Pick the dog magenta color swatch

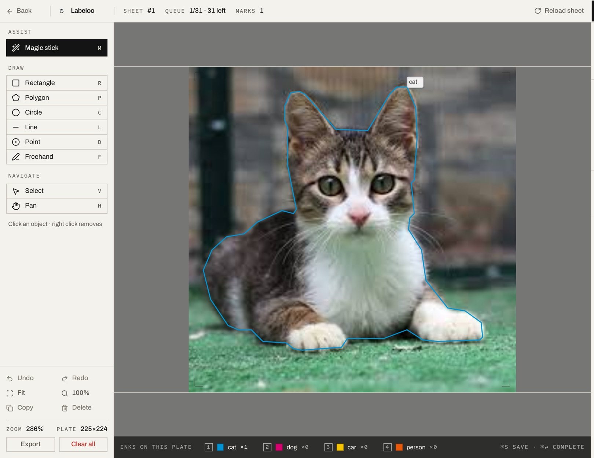(x=279, y=447)
